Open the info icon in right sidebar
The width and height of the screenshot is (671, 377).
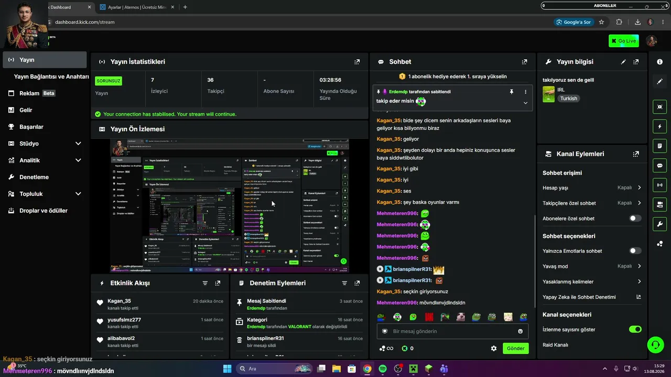click(x=659, y=62)
